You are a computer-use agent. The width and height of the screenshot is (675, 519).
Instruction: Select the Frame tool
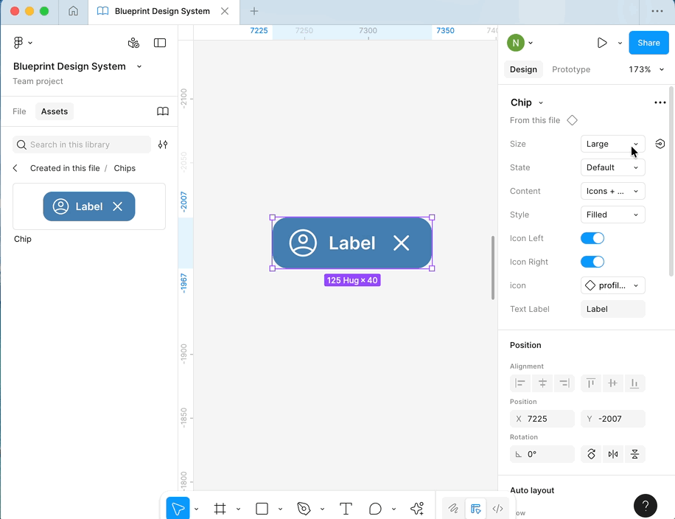220,509
